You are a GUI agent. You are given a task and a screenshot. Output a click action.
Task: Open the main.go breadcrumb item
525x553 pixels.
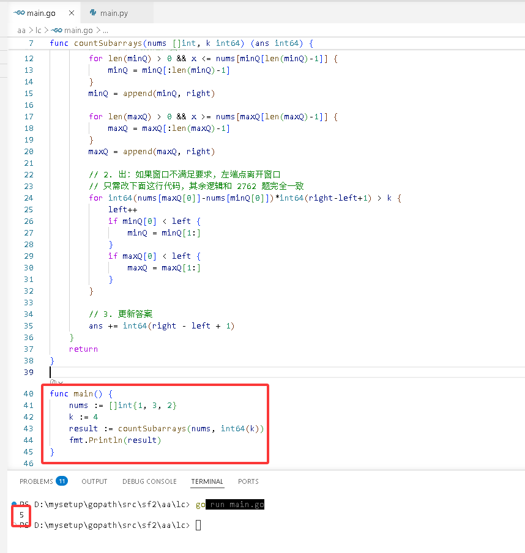point(78,31)
